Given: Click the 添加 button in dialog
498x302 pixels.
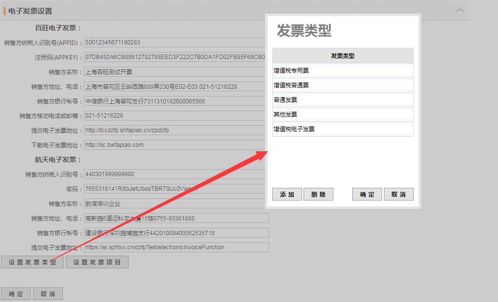Looking at the screenshot, I should click(x=287, y=194).
